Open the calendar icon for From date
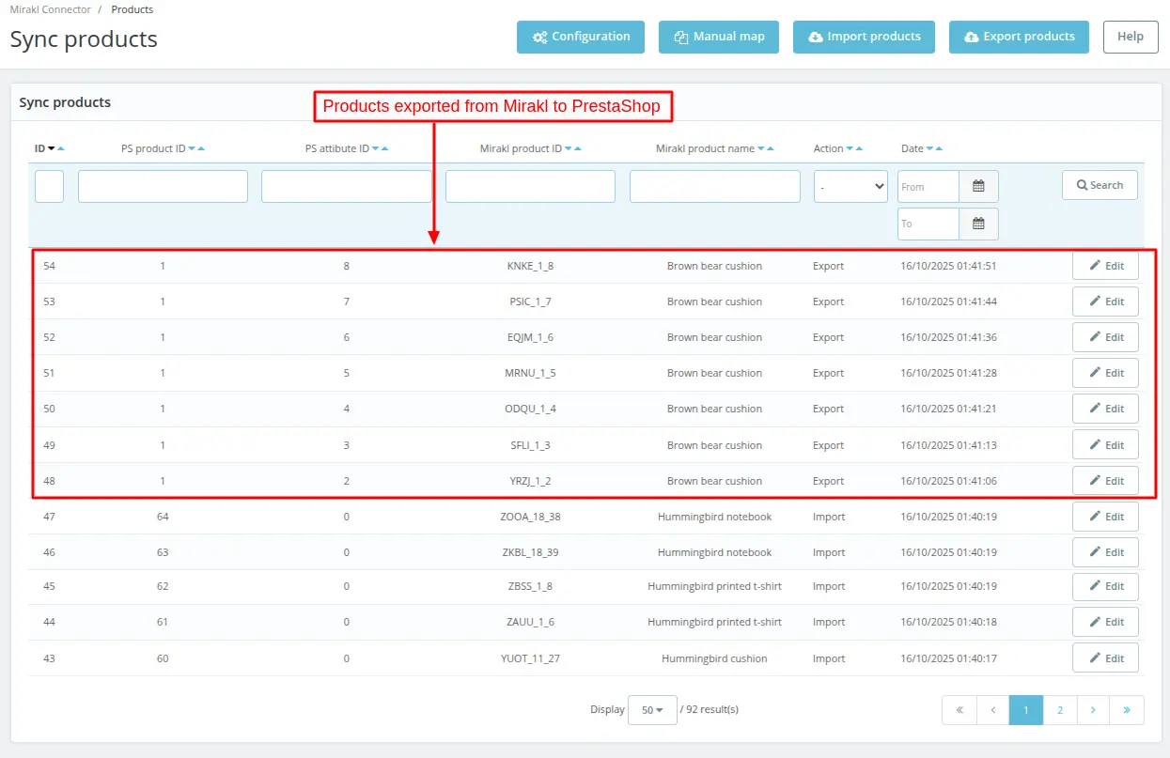Image resolution: width=1170 pixels, height=758 pixels. [x=978, y=187]
